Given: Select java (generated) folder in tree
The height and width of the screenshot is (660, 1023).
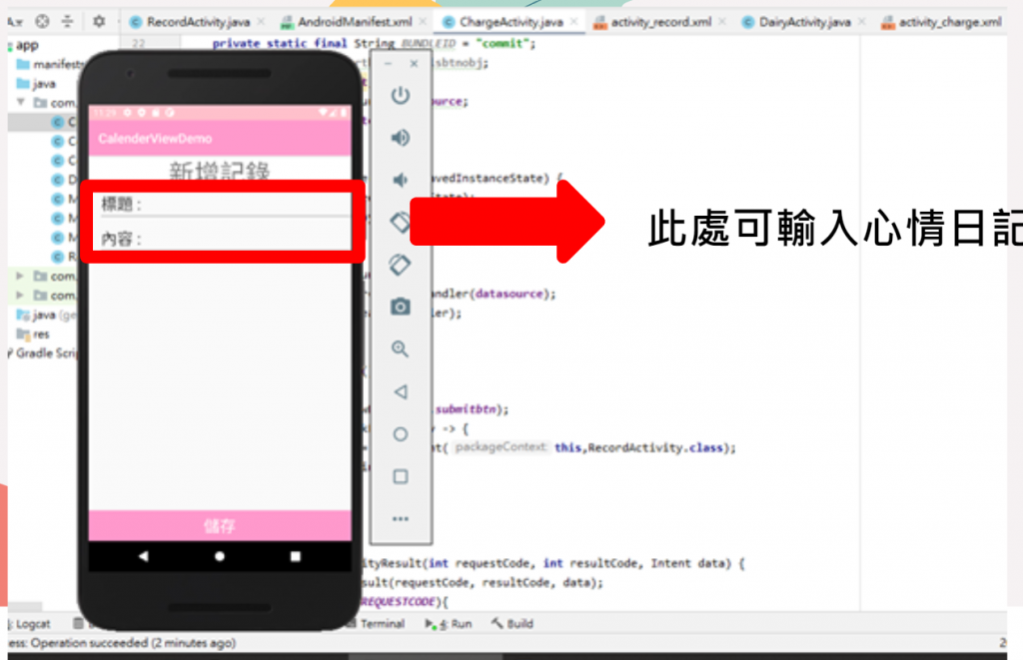Looking at the screenshot, I should click(x=46, y=315).
